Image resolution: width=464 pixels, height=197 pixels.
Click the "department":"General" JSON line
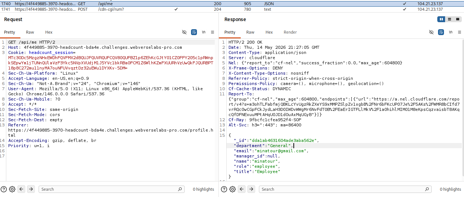point(263,146)
